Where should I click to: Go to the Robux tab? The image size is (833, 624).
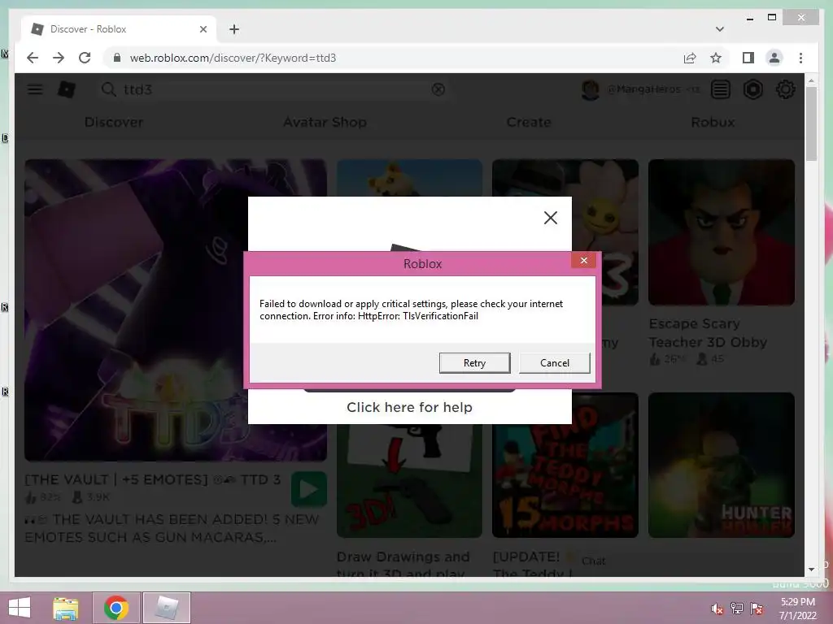click(713, 122)
